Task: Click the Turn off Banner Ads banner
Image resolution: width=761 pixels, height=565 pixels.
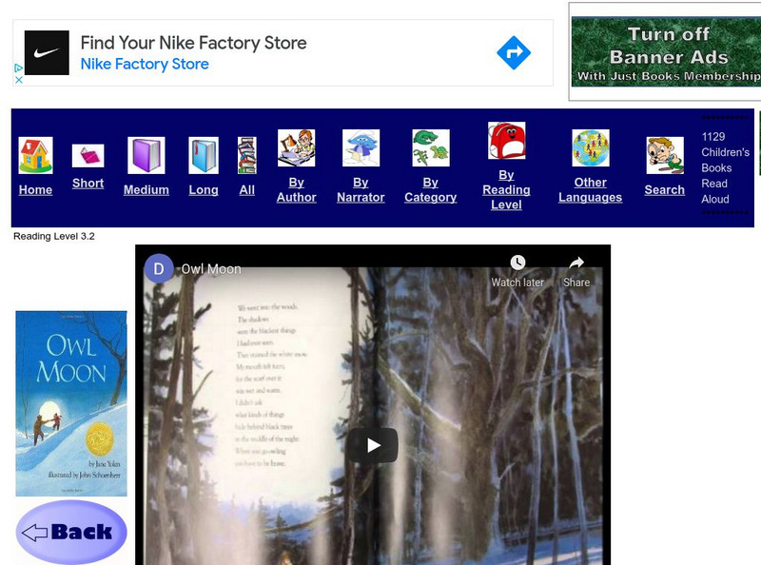Action: pos(666,51)
